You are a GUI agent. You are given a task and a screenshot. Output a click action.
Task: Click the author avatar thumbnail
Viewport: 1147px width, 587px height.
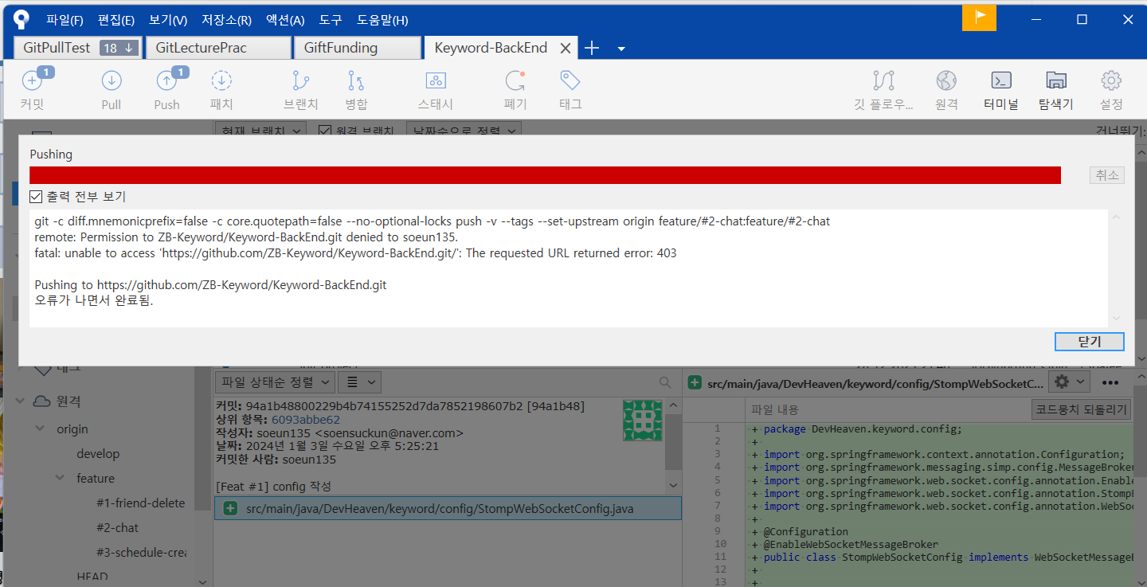[x=643, y=421]
